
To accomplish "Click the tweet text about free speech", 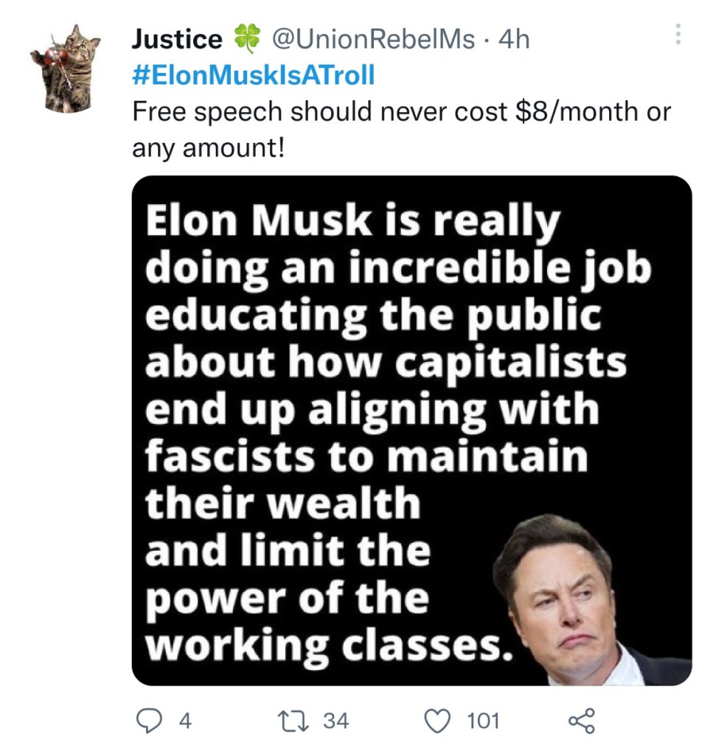I will (401, 111).
